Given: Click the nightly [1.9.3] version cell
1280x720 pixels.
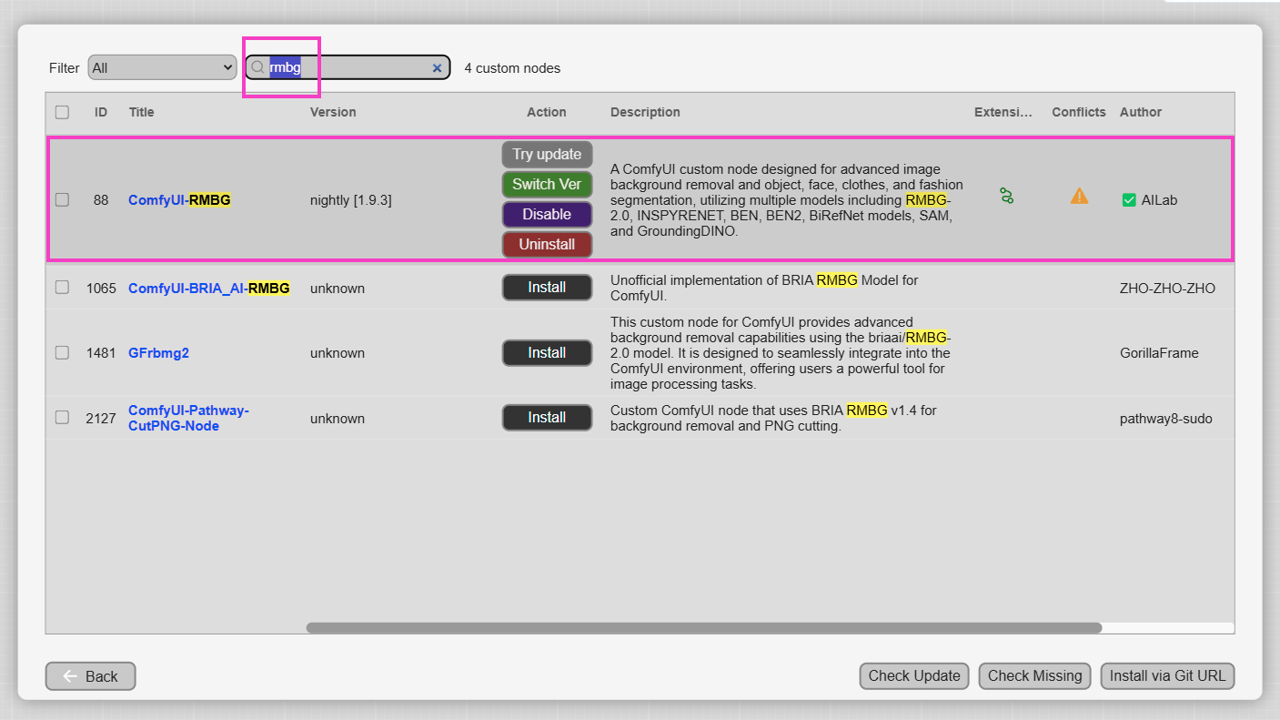Looking at the screenshot, I should click(351, 200).
